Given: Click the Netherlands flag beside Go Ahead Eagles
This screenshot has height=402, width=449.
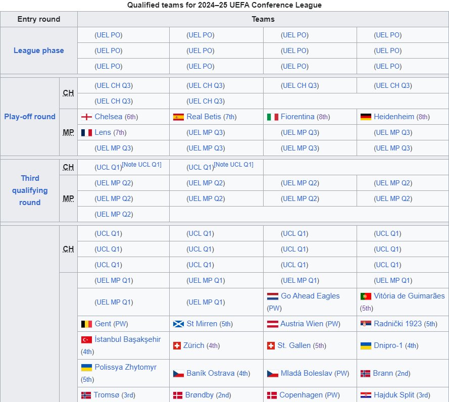Looking at the screenshot, I should 273,296.
